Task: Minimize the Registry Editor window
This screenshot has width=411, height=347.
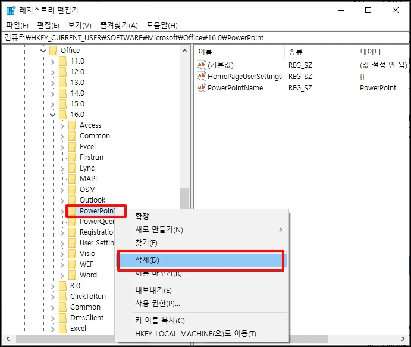Action: point(341,10)
